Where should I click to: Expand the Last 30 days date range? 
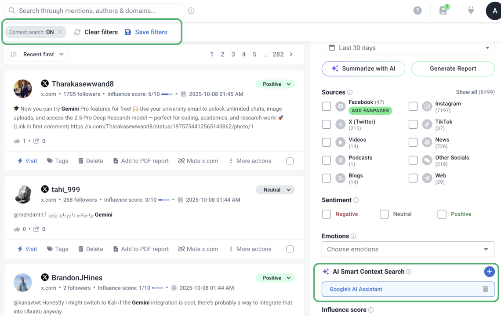point(408,48)
